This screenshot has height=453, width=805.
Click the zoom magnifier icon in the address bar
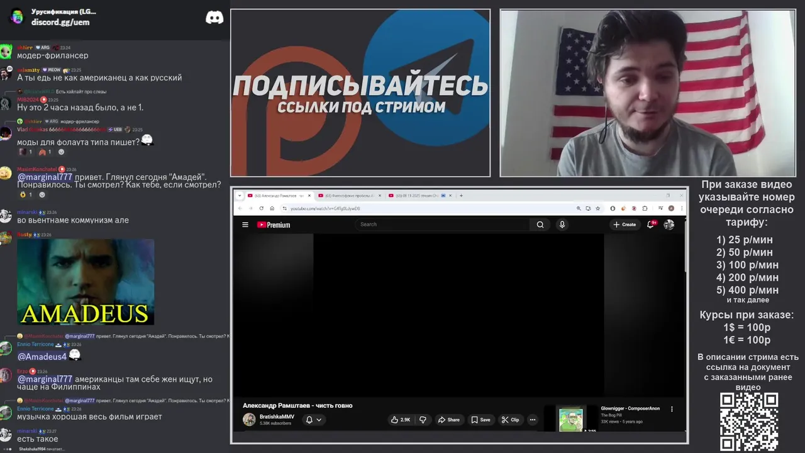point(578,208)
